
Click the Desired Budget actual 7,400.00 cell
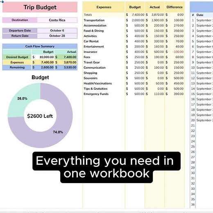[x=66, y=57]
